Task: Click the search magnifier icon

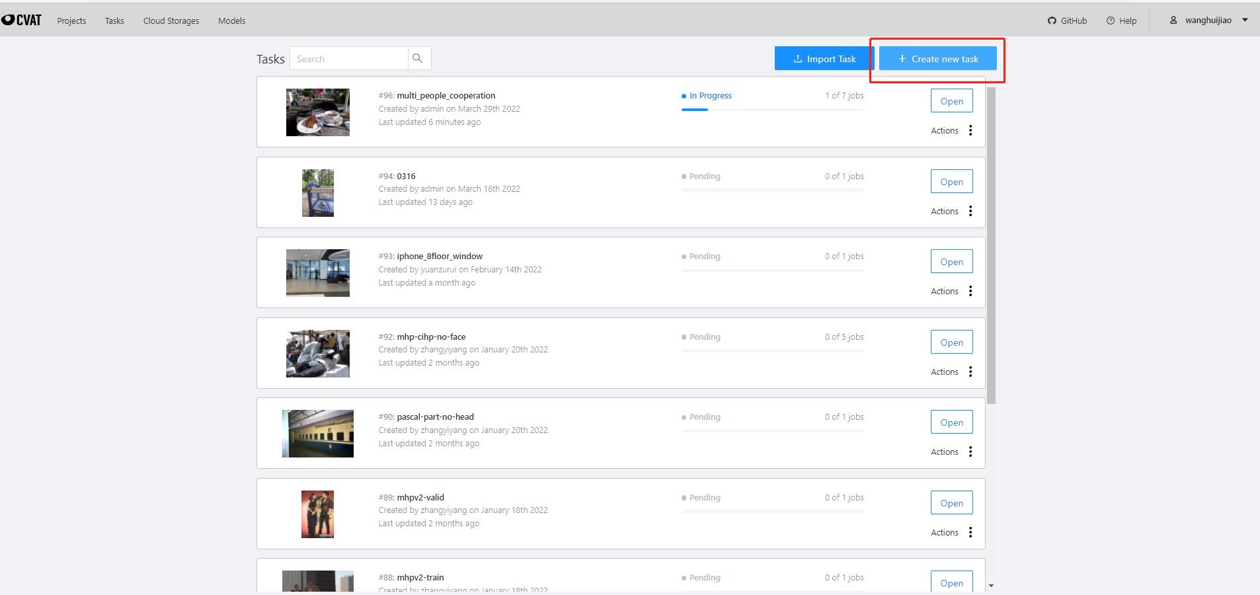Action: [x=418, y=58]
